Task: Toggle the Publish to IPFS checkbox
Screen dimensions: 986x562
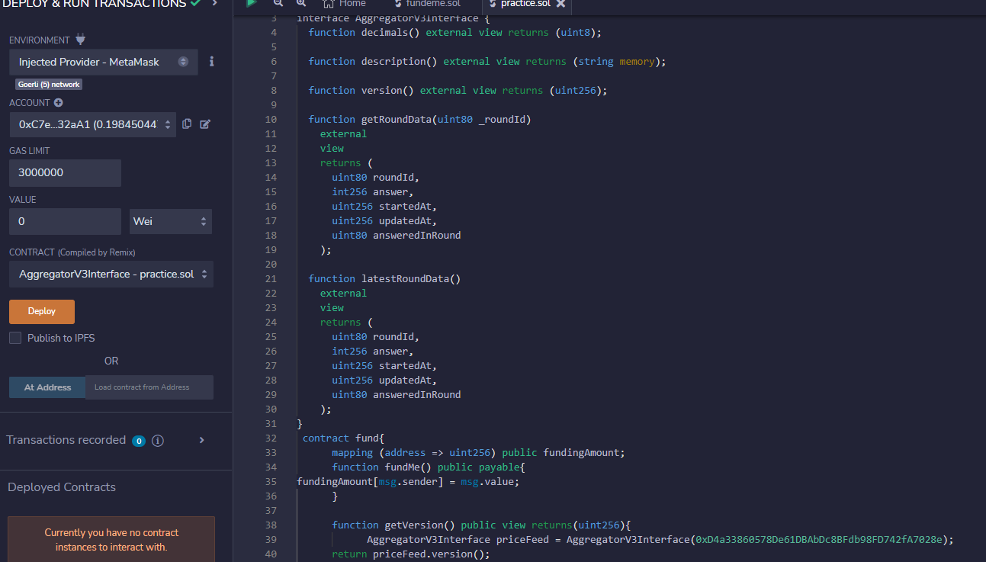Action: pyautogui.click(x=15, y=338)
